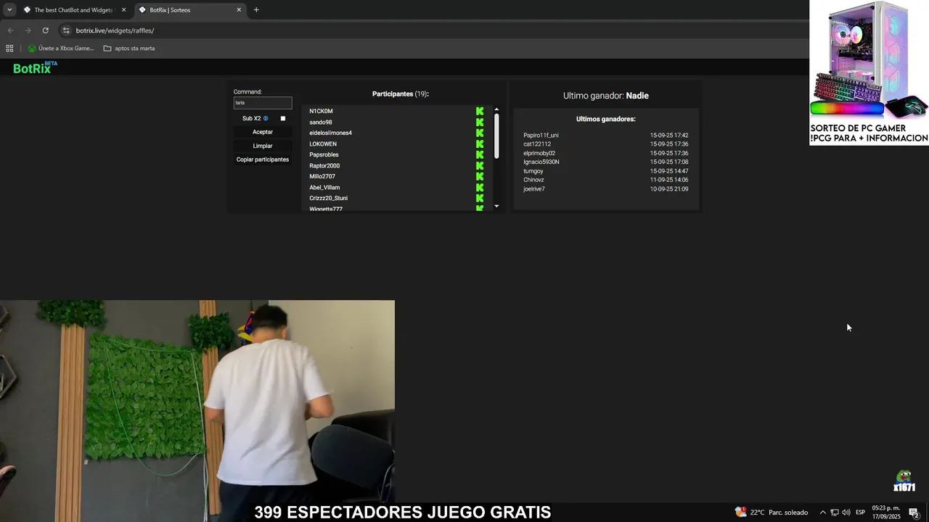
Task: Go forward with the browser forward arrow
Action: click(28, 30)
